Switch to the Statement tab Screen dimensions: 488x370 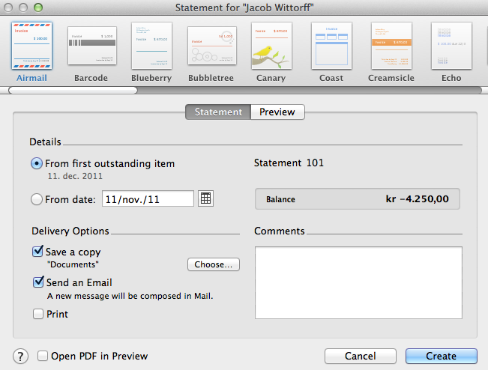(x=218, y=112)
